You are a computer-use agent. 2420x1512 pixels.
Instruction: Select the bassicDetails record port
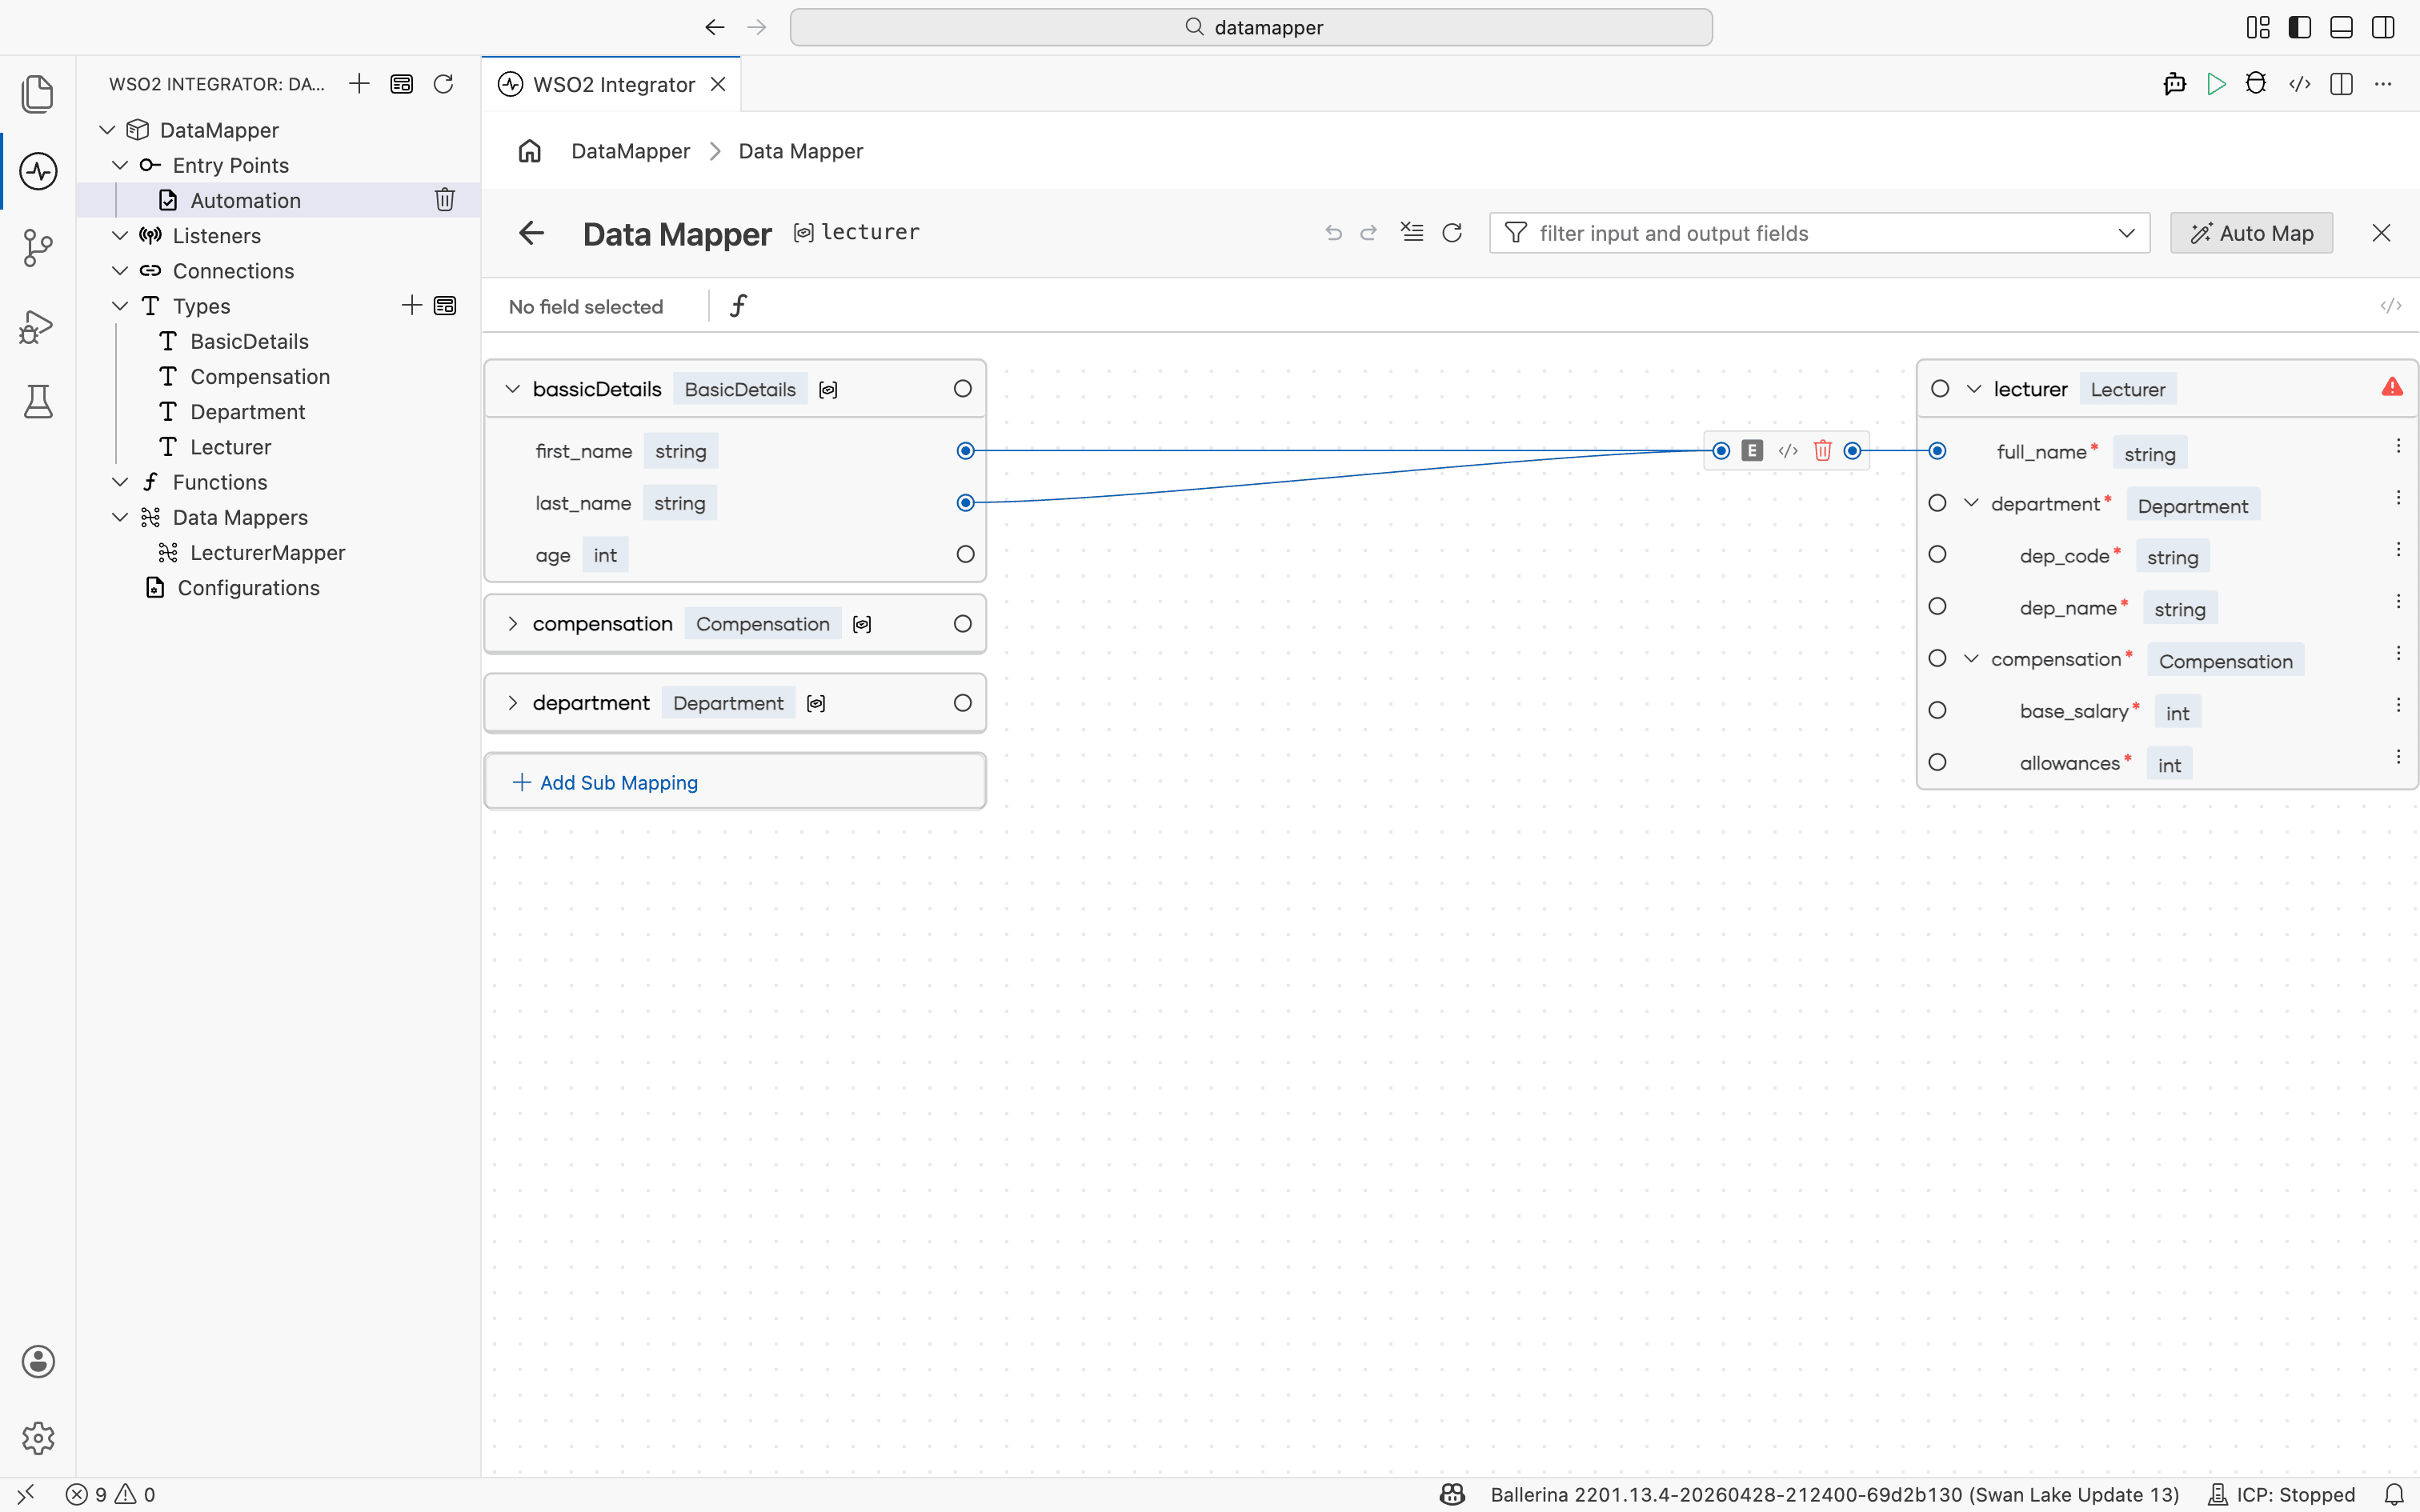click(962, 389)
